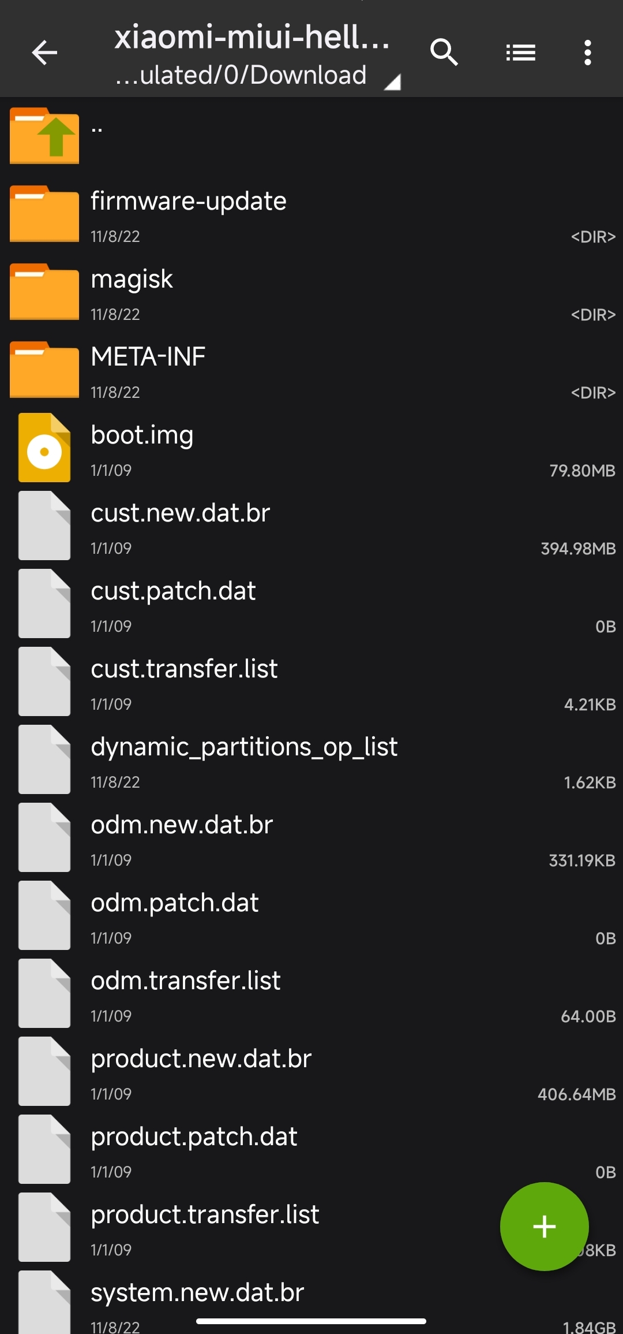Tap the 331.19KB size value

point(582,860)
